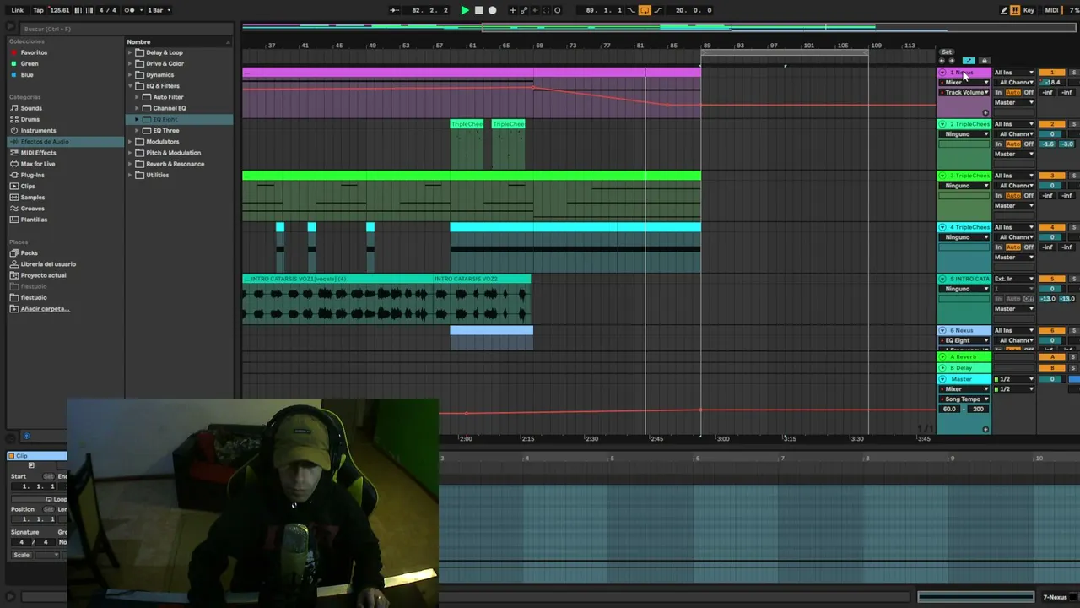Expand the Delay & Loop folder
Viewport: 1080px width, 608px height.
[x=131, y=52]
